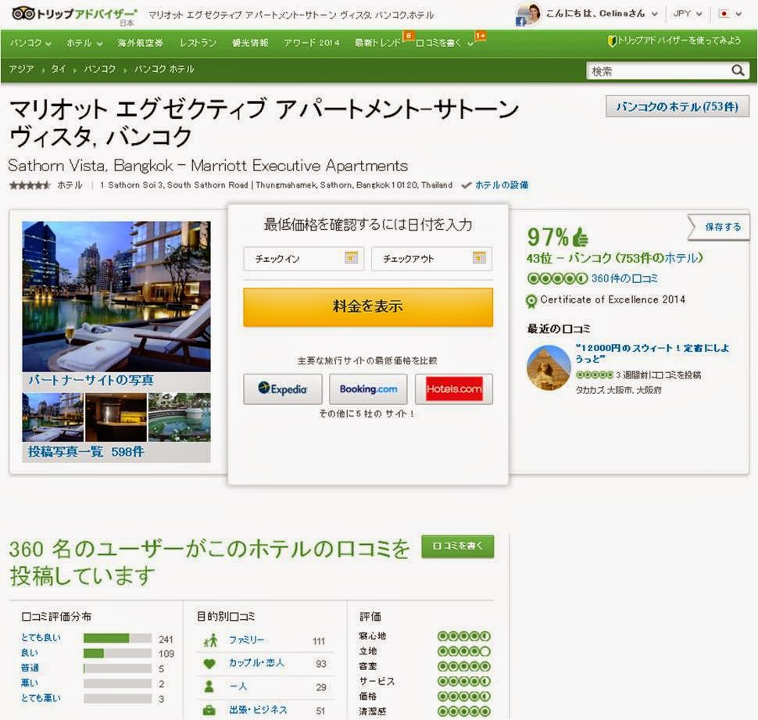Open アワード 2014 menu item
The height and width of the screenshot is (720, 758).
pyautogui.click(x=312, y=43)
